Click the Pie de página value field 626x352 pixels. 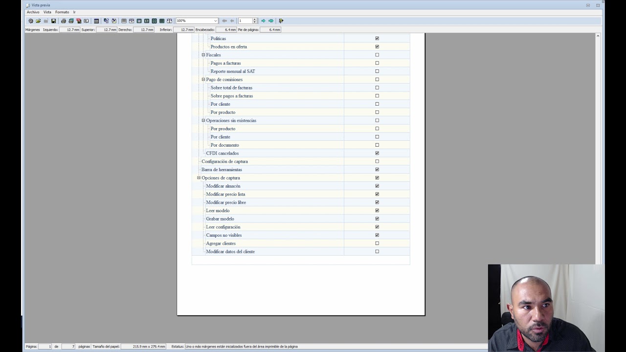[x=270, y=30]
